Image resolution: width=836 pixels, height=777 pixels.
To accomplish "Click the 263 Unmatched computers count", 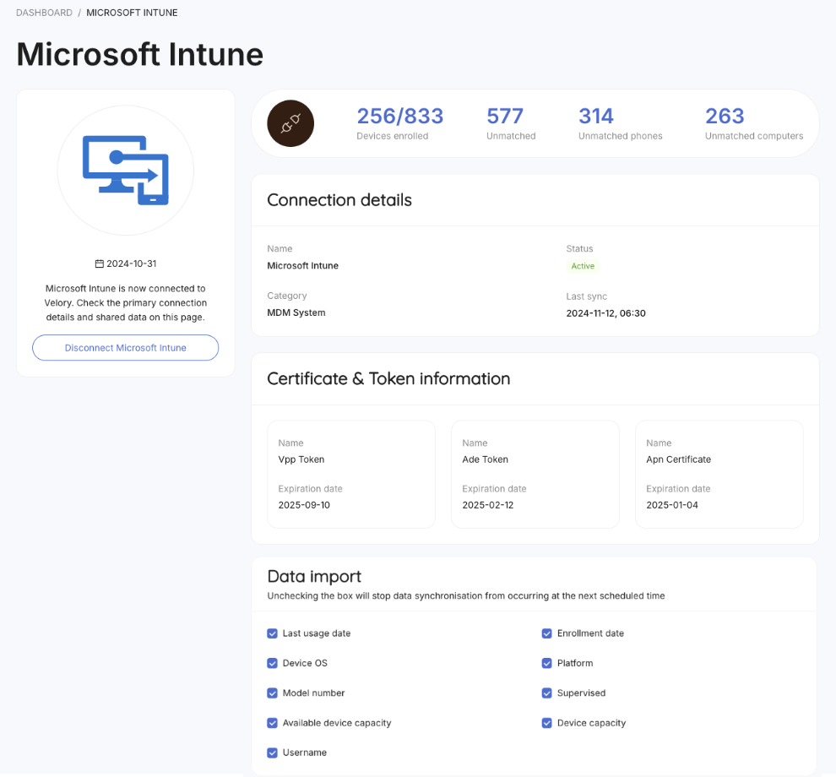I will click(725, 117).
